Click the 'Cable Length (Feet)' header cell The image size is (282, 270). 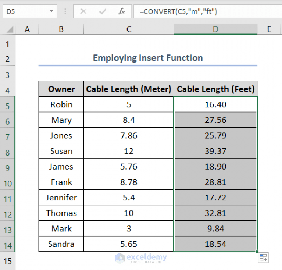[215, 89]
